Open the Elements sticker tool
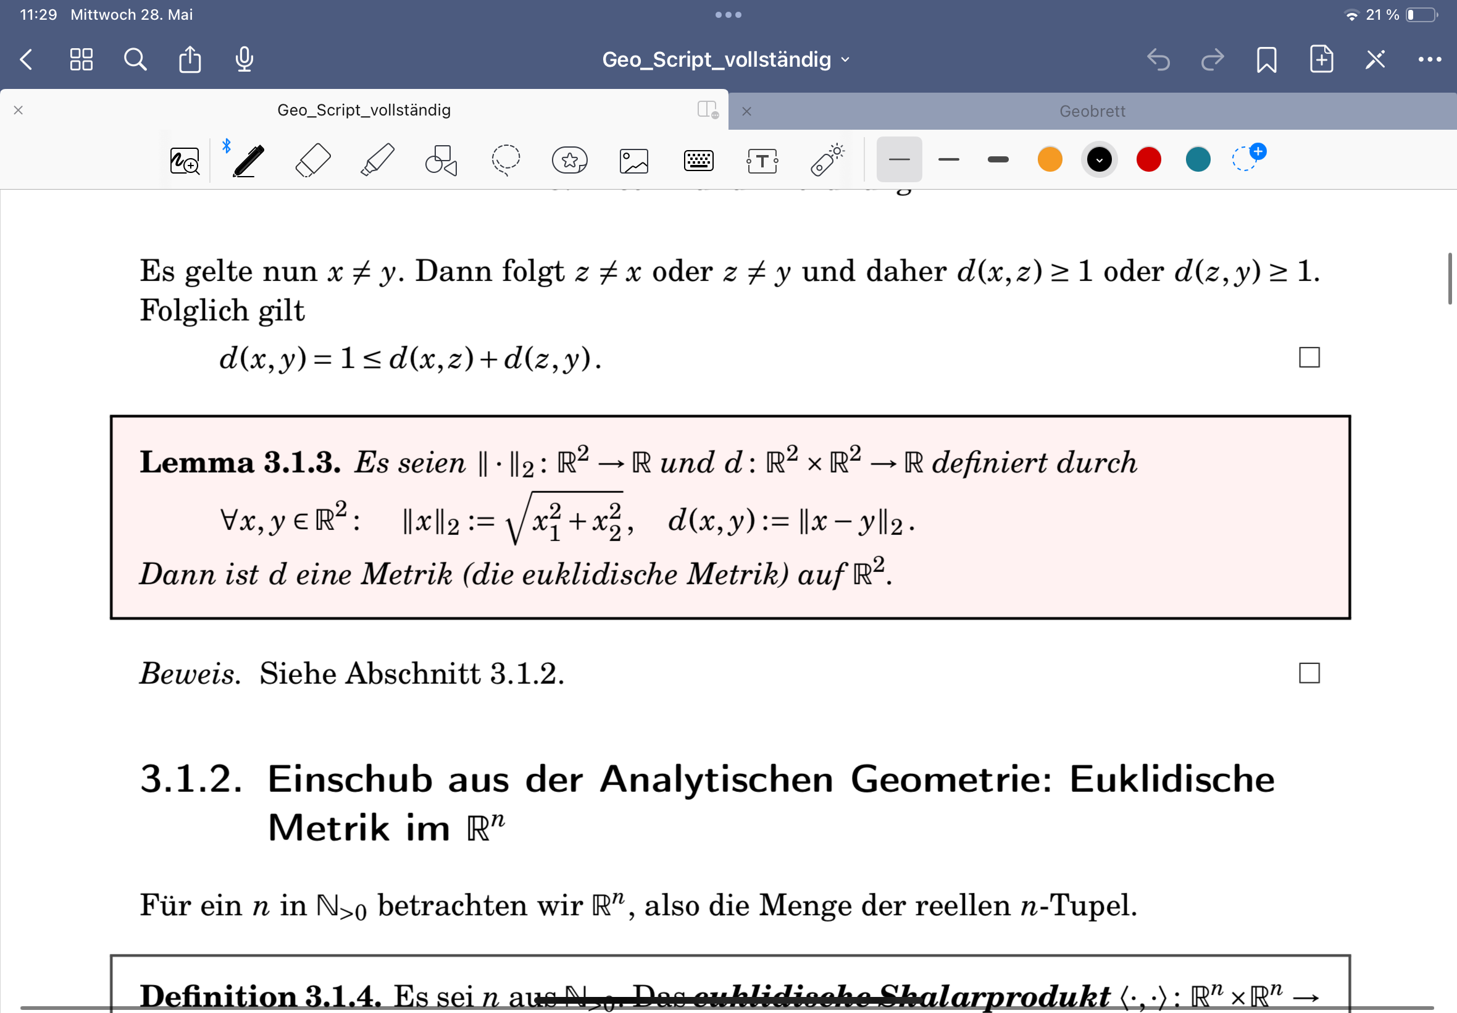The image size is (1457, 1013). (570, 160)
